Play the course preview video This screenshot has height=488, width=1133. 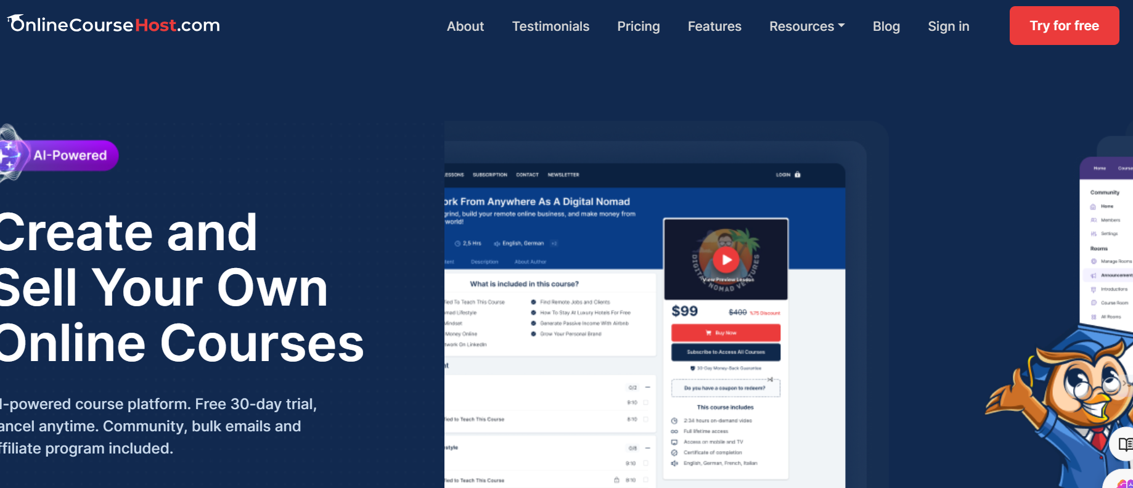[x=726, y=260]
